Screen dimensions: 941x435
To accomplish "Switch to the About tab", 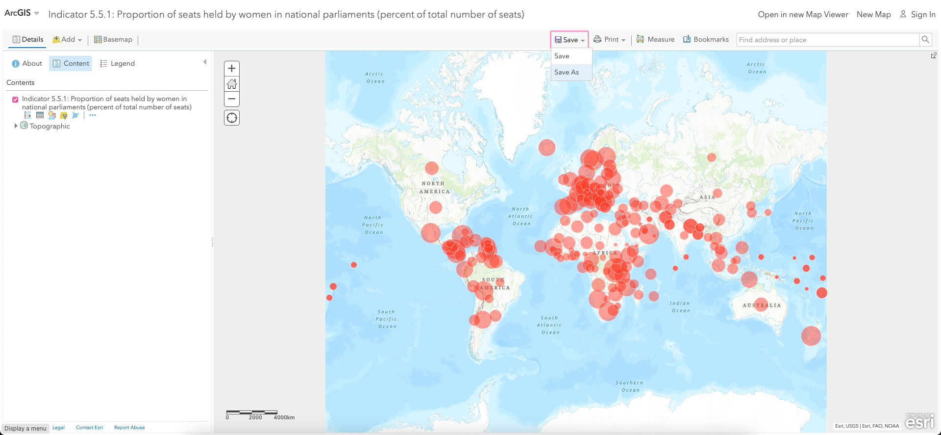I will tap(27, 63).
